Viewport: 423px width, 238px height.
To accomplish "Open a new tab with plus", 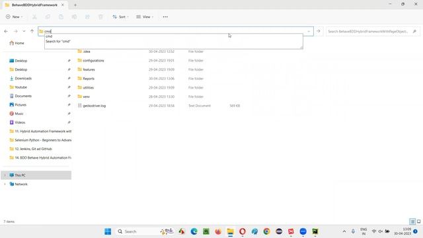I will (75, 5).
